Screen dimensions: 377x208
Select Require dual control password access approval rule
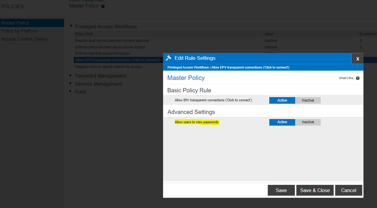pyautogui.click(x=112, y=41)
